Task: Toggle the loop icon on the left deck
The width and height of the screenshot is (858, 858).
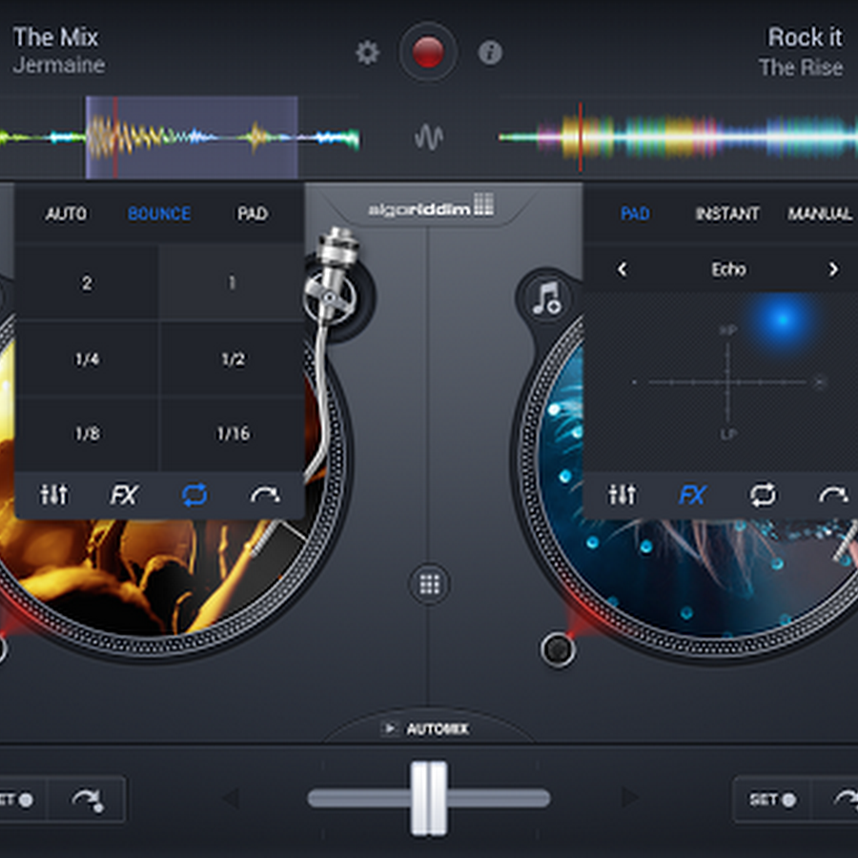Action: click(x=194, y=495)
